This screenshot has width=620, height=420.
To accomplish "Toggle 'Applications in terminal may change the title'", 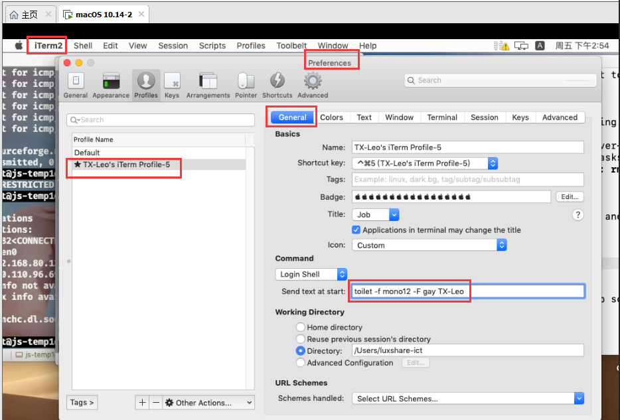I will pyautogui.click(x=356, y=230).
